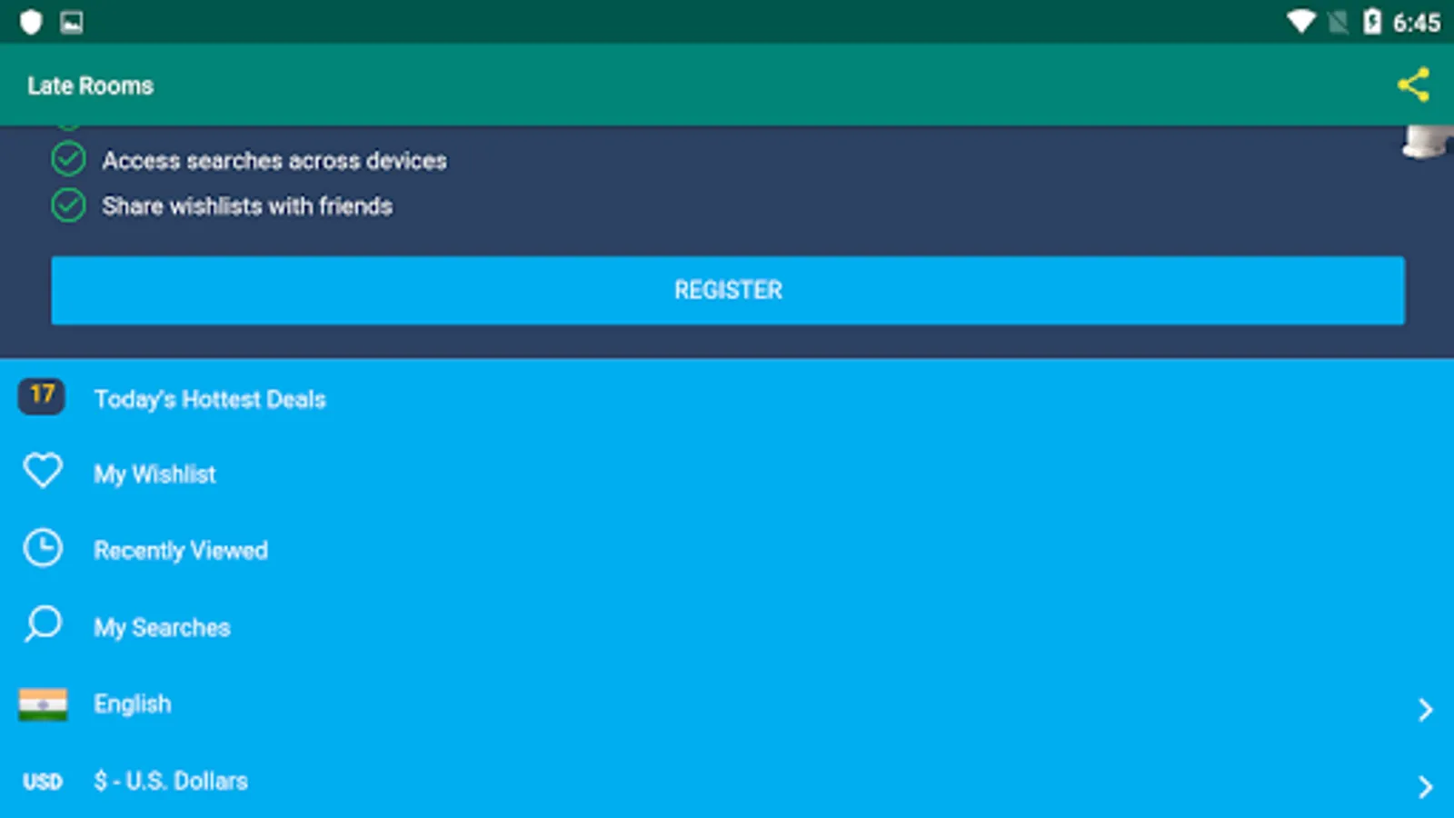
Task: Click the calendar icon showing 17
Action: (42, 396)
